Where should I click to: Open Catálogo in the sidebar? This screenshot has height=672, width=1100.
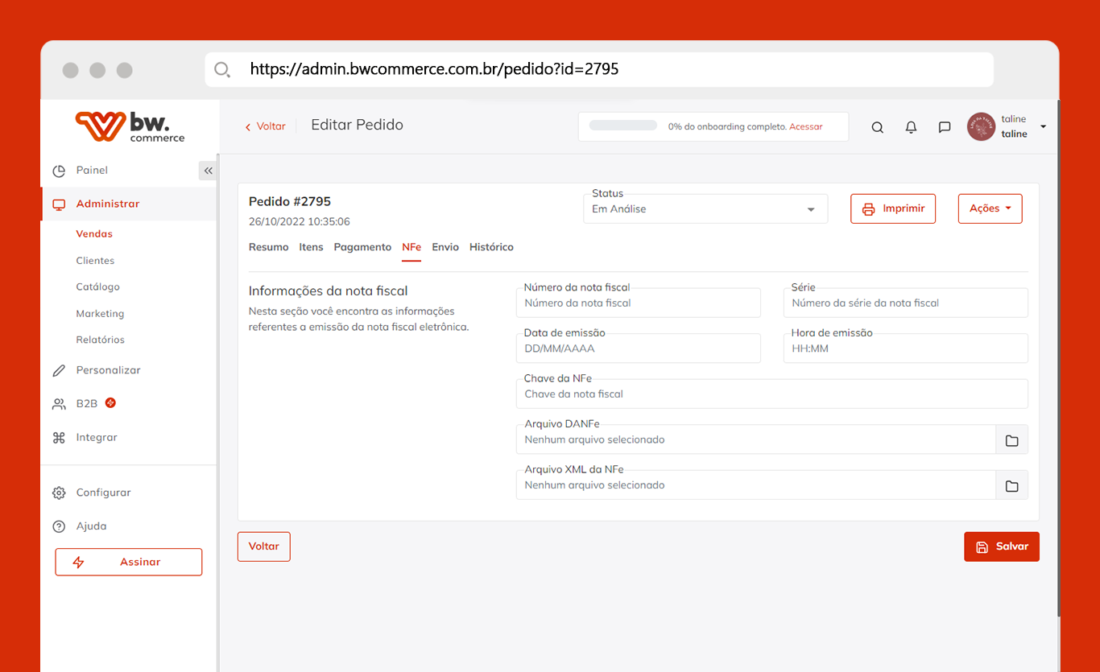point(97,287)
